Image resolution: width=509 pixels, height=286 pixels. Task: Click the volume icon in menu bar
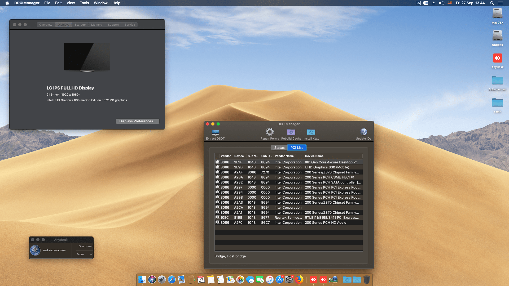441,3
